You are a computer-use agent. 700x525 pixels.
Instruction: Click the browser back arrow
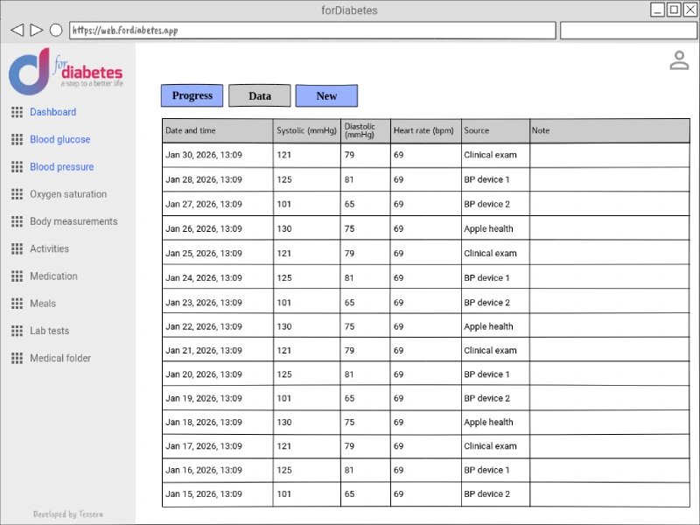[x=17, y=30]
